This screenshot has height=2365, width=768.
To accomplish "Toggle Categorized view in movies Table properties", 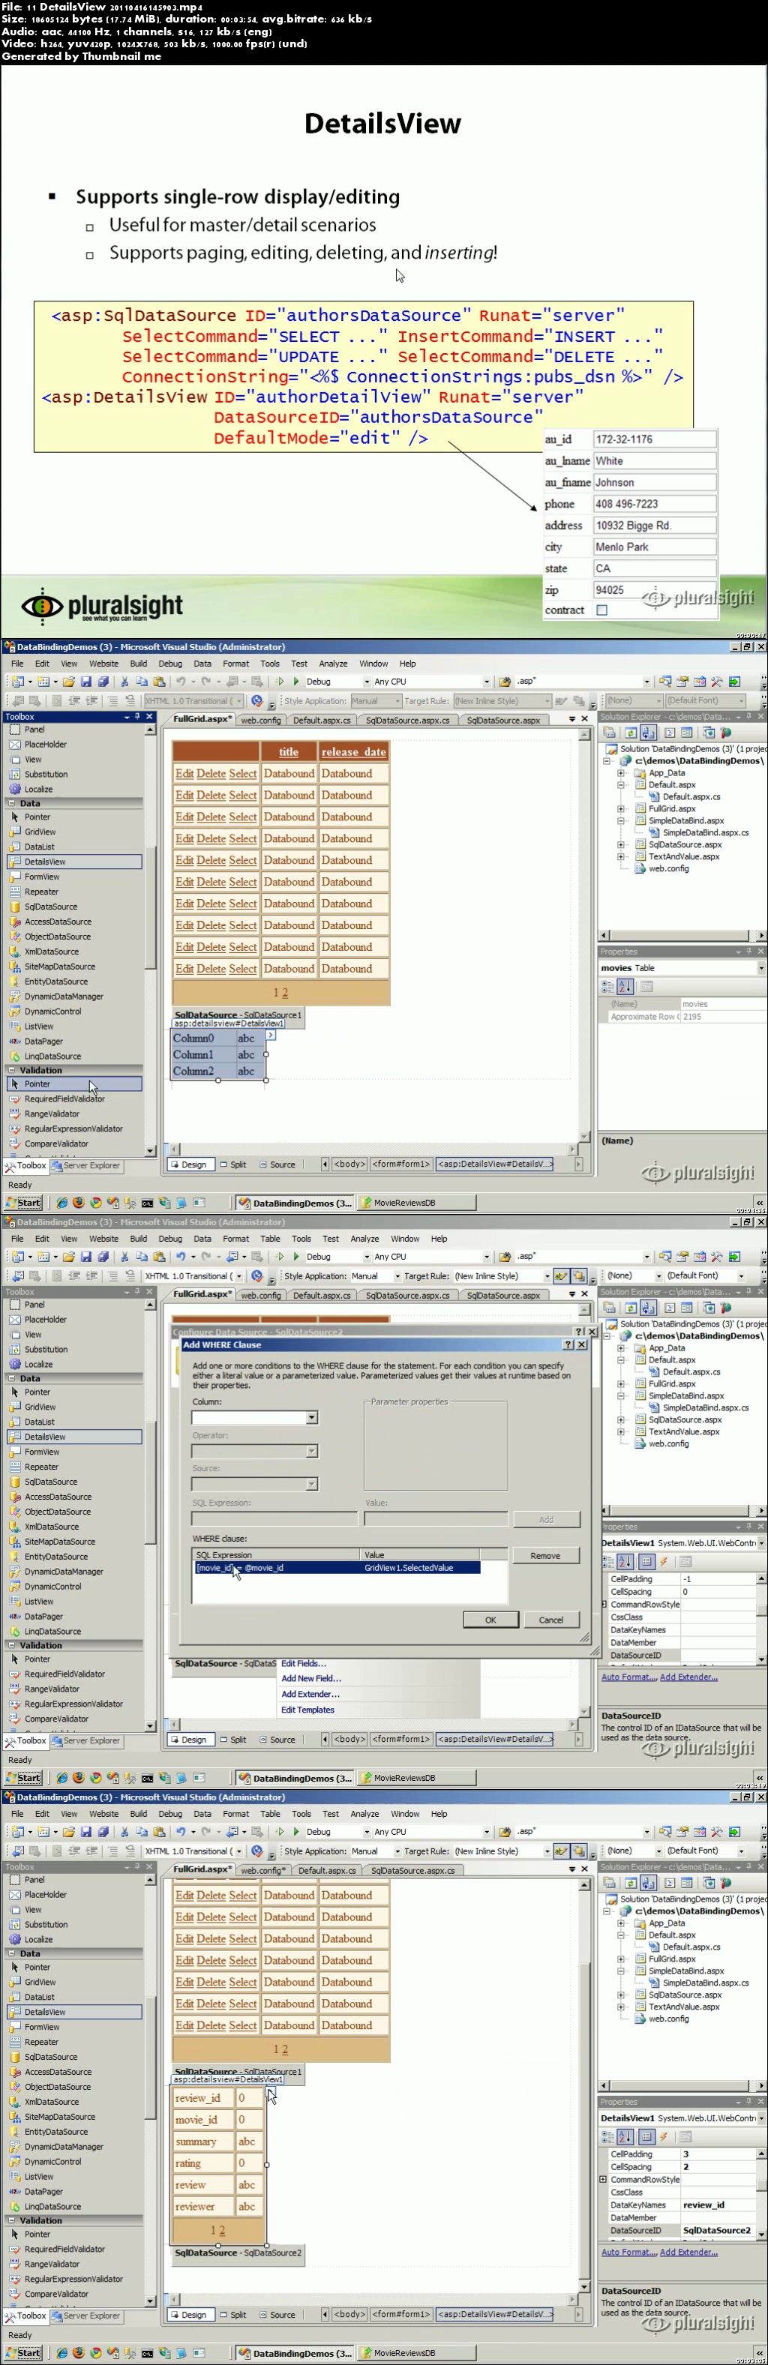I will (x=607, y=986).
